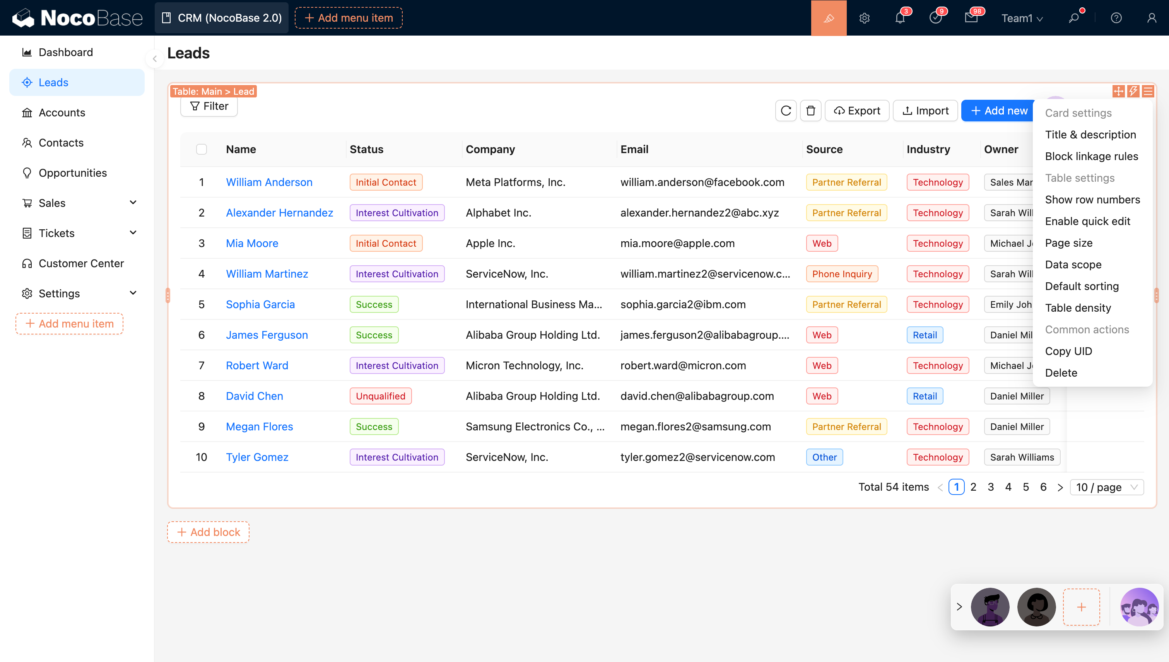Toggle Enable quick edit option
This screenshot has width=1169, height=662.
pos(1087,222)
